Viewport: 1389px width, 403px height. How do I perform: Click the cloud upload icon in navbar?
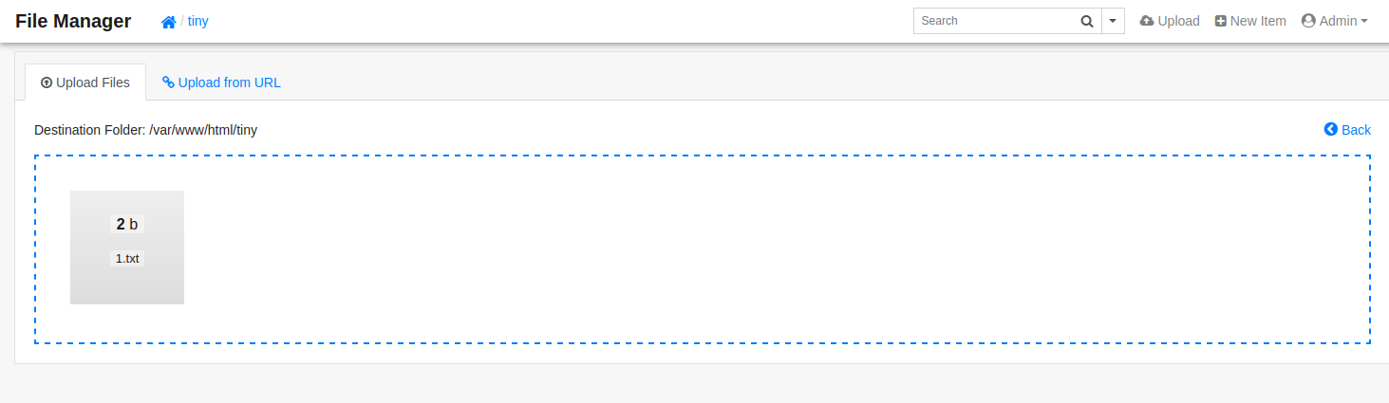(x=1147, y=21)
